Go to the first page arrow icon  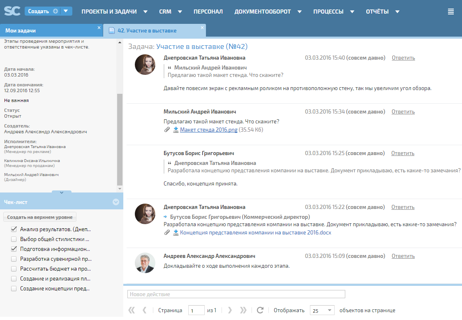pyautogui.click(x=132, y=311)
